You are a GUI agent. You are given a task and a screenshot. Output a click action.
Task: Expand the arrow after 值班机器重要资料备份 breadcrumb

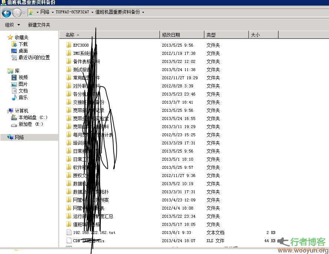[143, 12]
